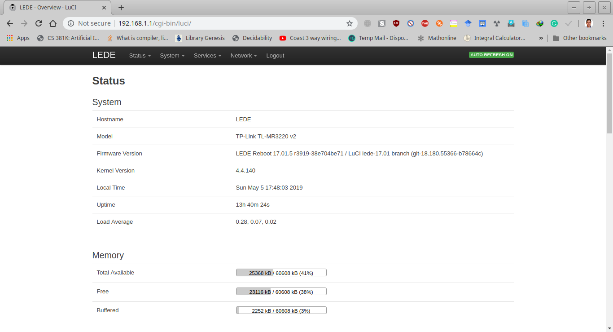The width and height of the screenshot is (613, 332).
Task: Open the Chrome profile avatar
Action: [589, 23]
